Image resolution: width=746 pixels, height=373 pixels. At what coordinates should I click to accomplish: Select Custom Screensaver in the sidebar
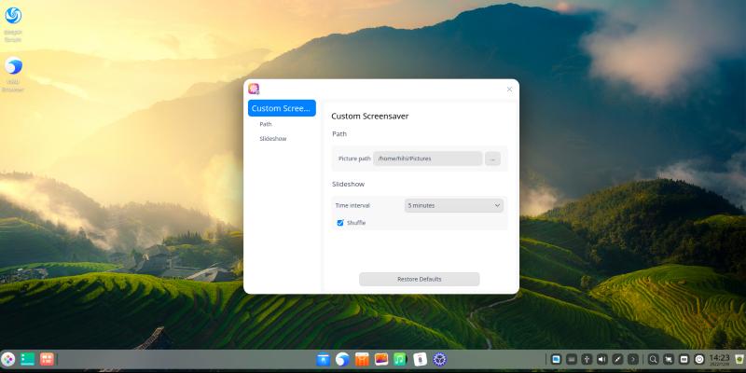282,108
